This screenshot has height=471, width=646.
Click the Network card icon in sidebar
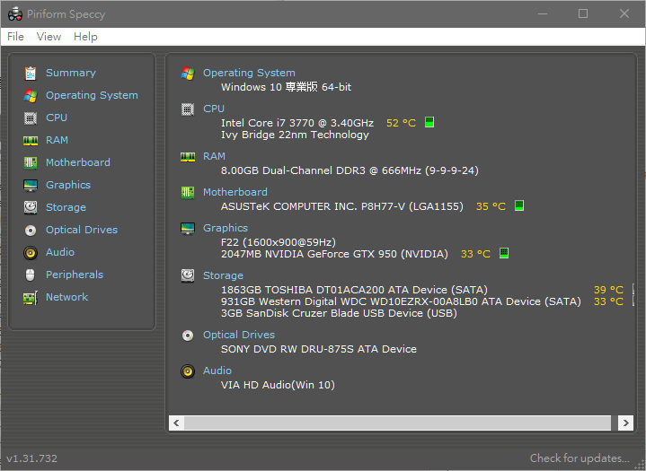tap(31, 298)
